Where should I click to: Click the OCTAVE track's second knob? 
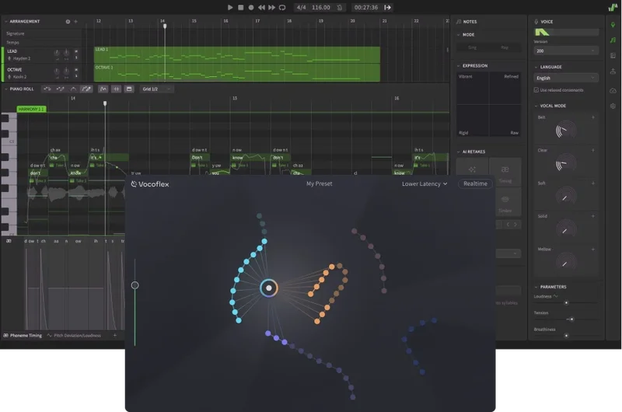point(66,71)
